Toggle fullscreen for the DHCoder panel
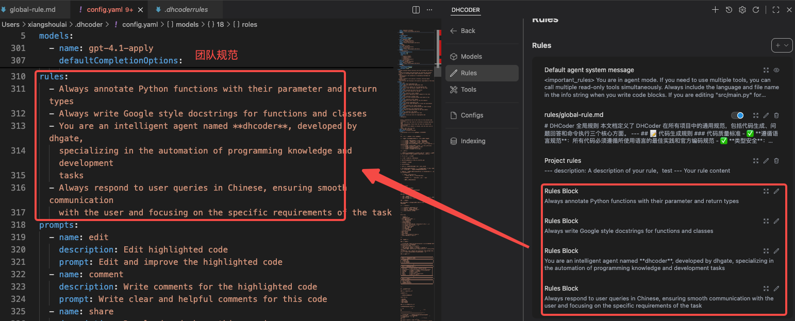This screenshot has height=321, width=795. click(775, 10)
